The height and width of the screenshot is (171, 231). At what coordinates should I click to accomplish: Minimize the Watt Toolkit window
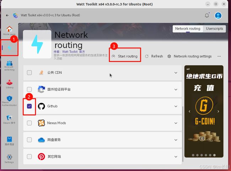click(x=208, y=4)
